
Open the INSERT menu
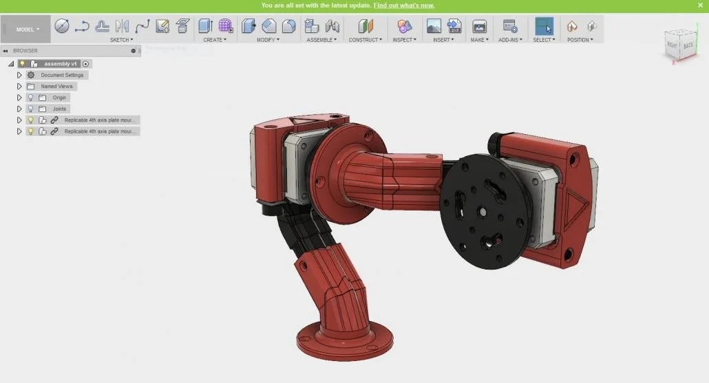[443, 40]
